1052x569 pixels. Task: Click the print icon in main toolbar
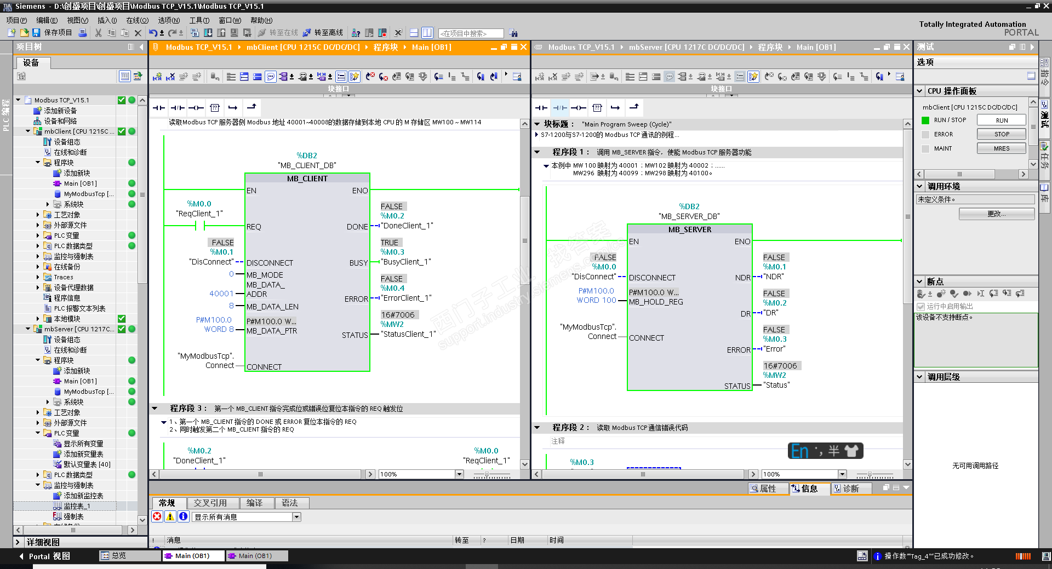(x=83, y=33)
